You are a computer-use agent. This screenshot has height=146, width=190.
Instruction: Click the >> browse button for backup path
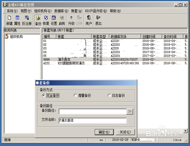130,112
